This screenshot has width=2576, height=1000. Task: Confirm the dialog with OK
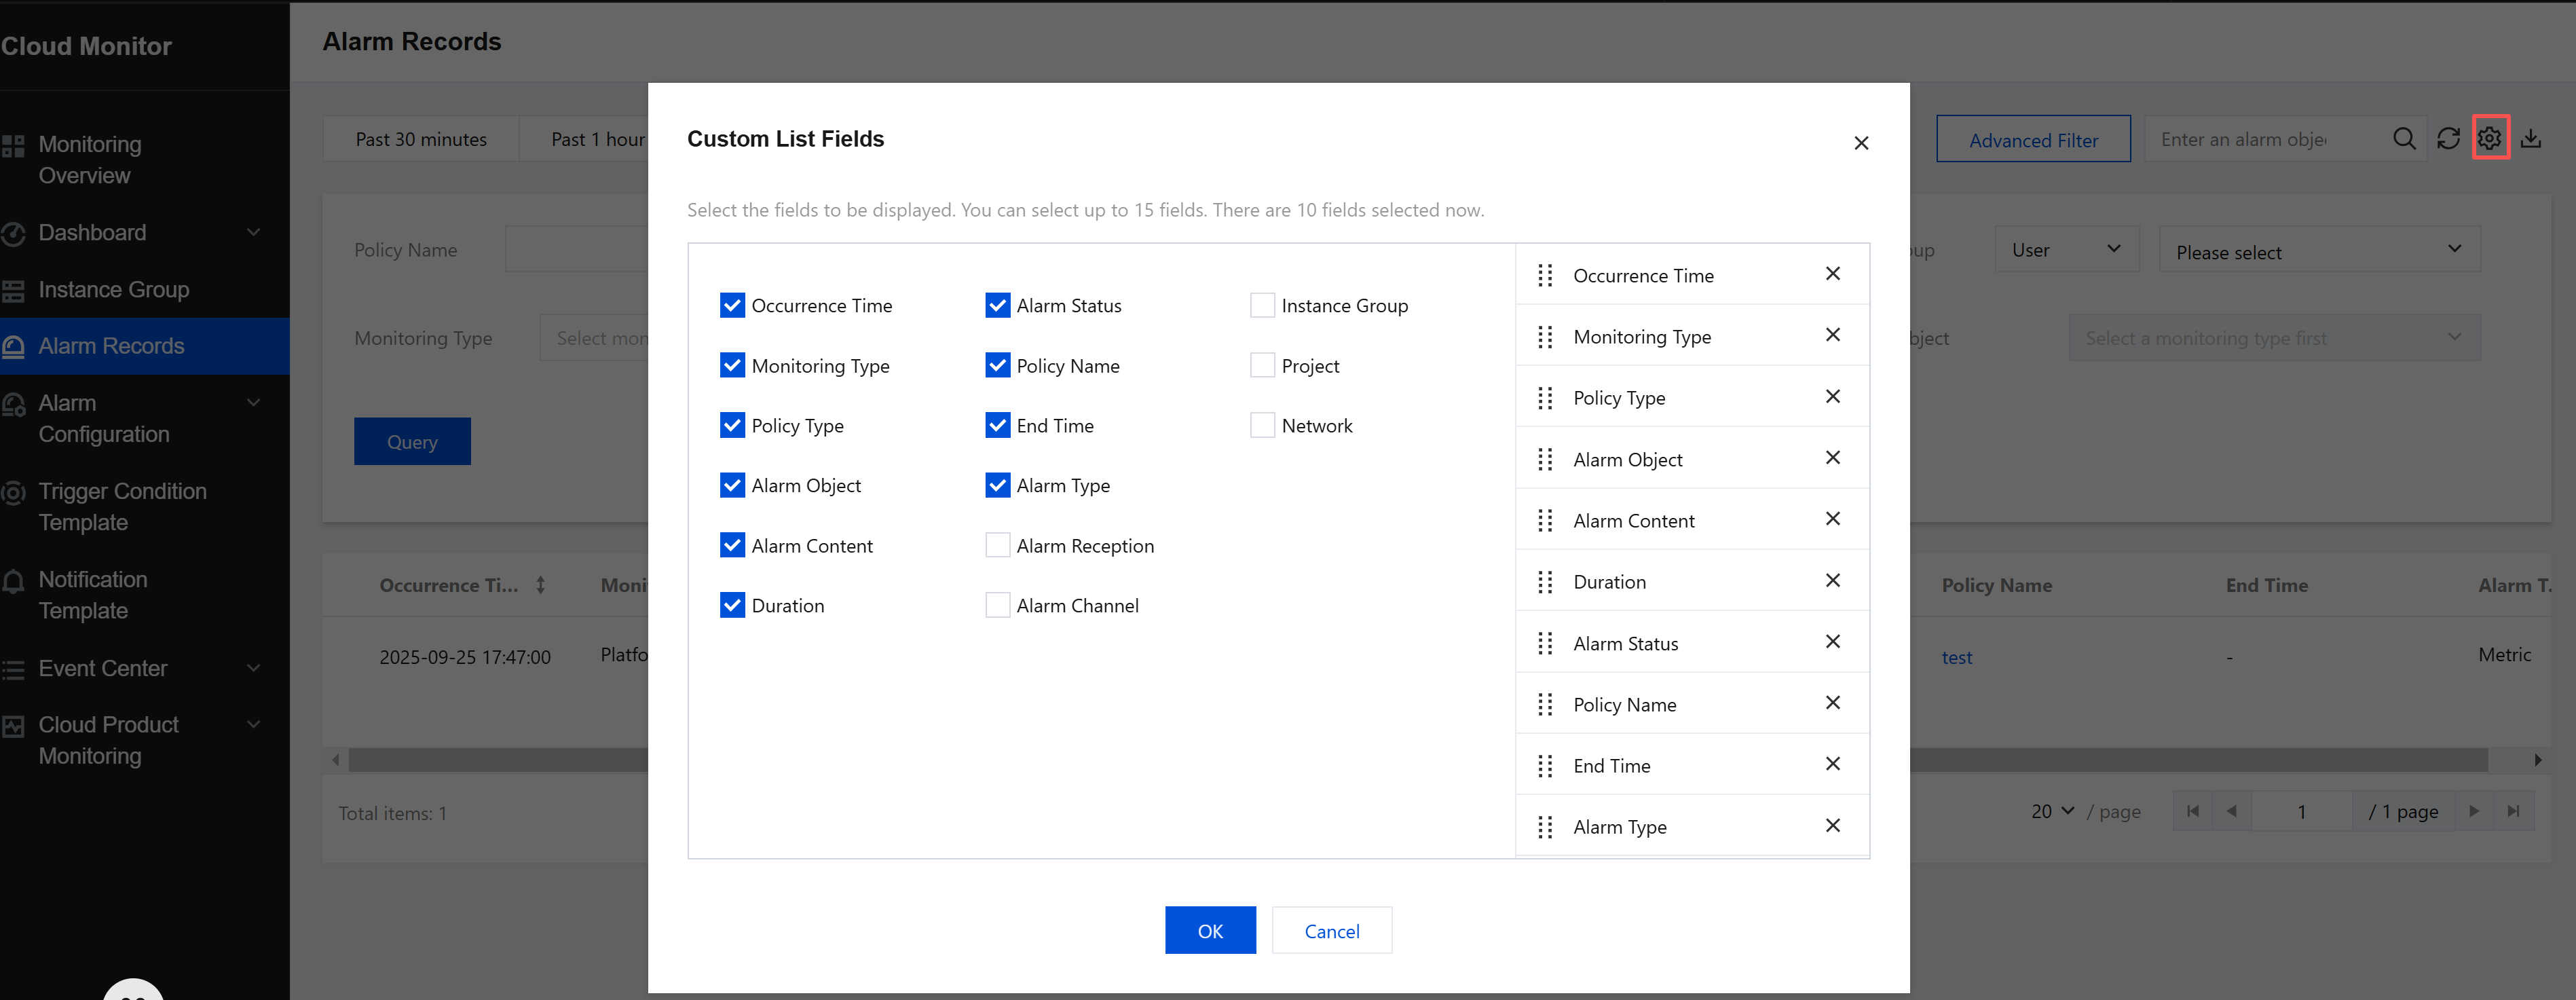pyautogui.click(x=1210, y=930)
